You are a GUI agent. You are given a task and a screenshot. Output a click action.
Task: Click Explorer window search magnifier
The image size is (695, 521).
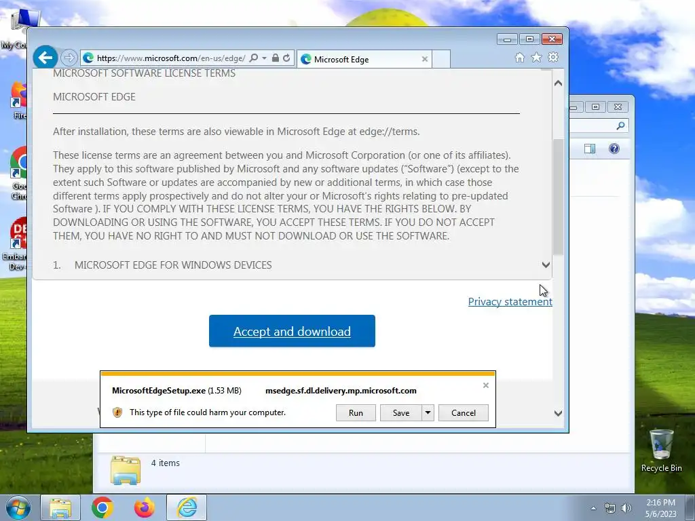[x=620, y=126]
